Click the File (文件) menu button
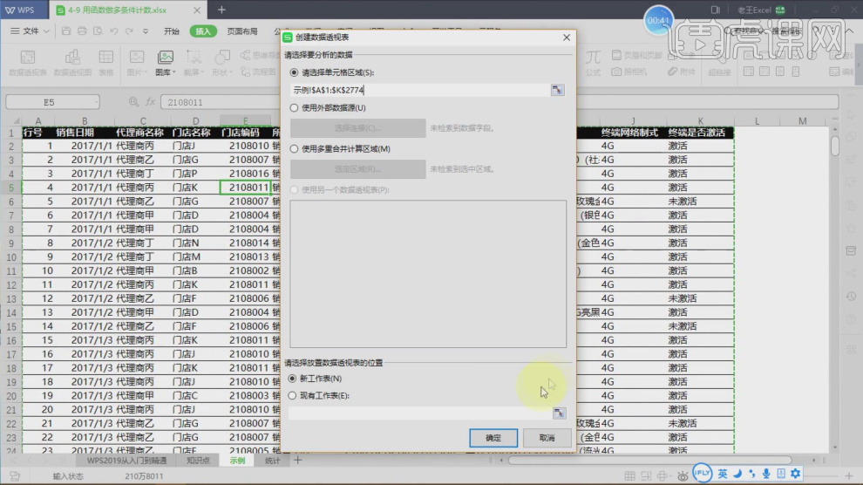This screenshot has height=485, width=863. 31,31
